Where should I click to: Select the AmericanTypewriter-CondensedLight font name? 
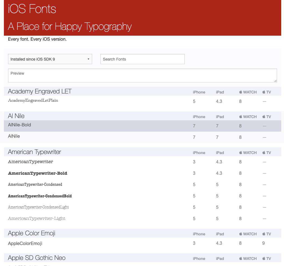pyautogui.click(x=38, y=207)
